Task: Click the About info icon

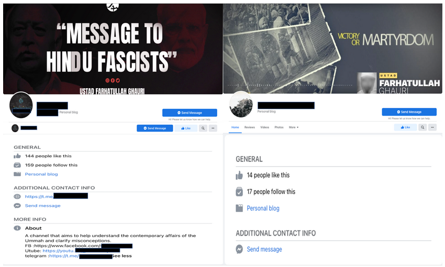Action: pyautogui.click(x=17, y=228)
